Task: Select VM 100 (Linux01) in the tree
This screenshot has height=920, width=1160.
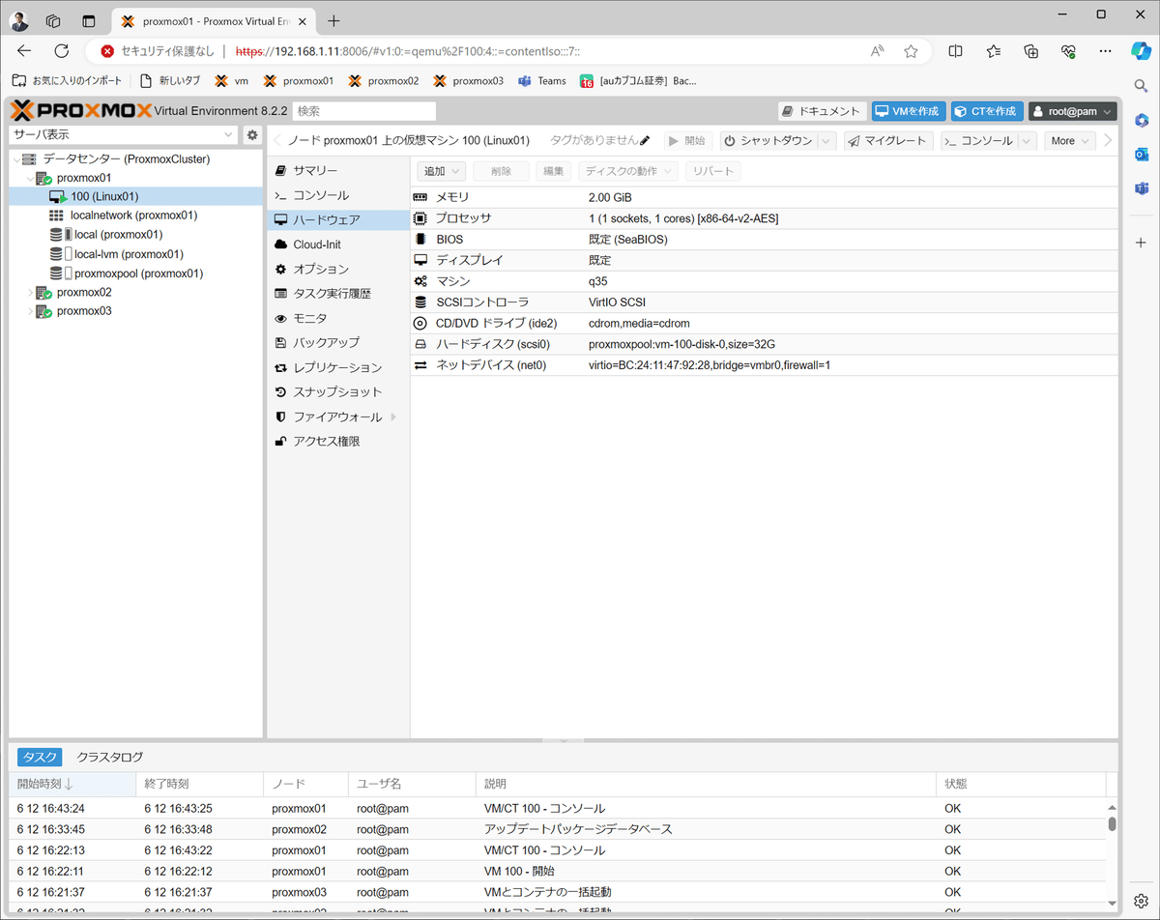Action: pos(135,196)
